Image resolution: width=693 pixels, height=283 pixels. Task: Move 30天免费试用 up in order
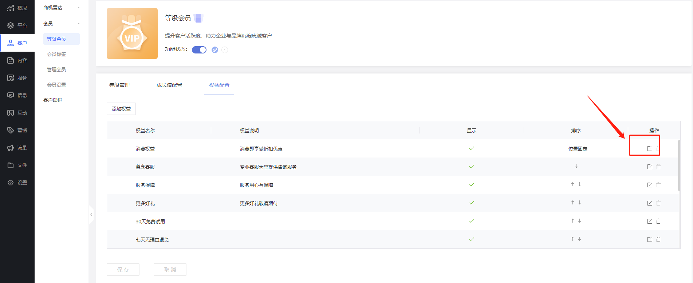(572, 221)
